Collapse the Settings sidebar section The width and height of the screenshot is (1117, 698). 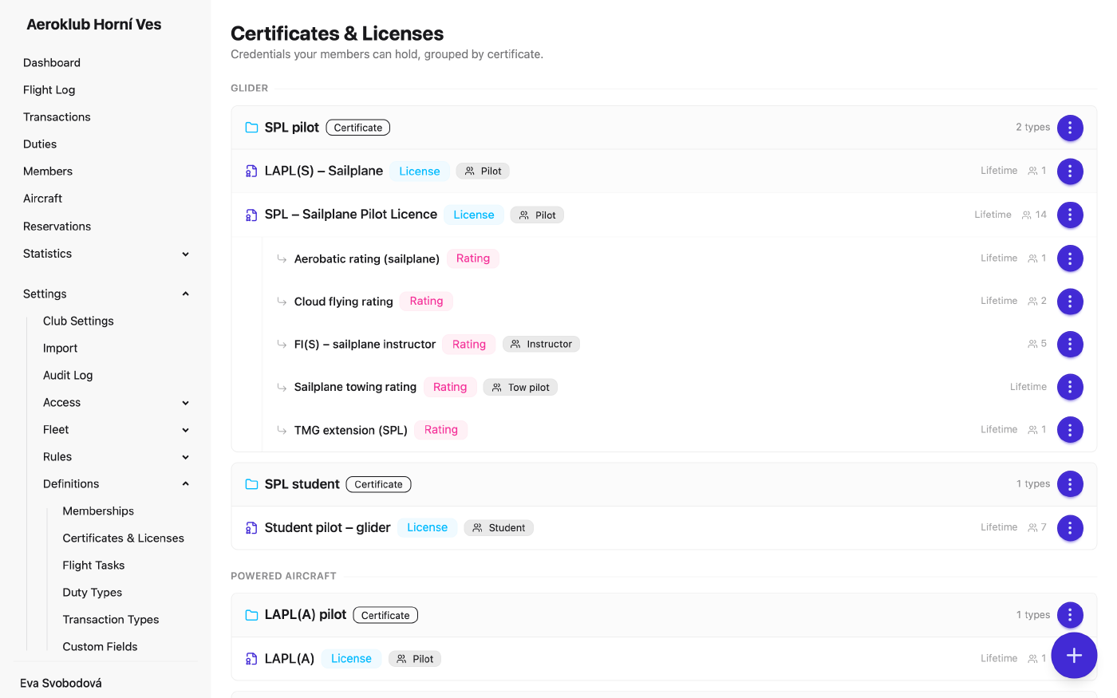point(106,294)
